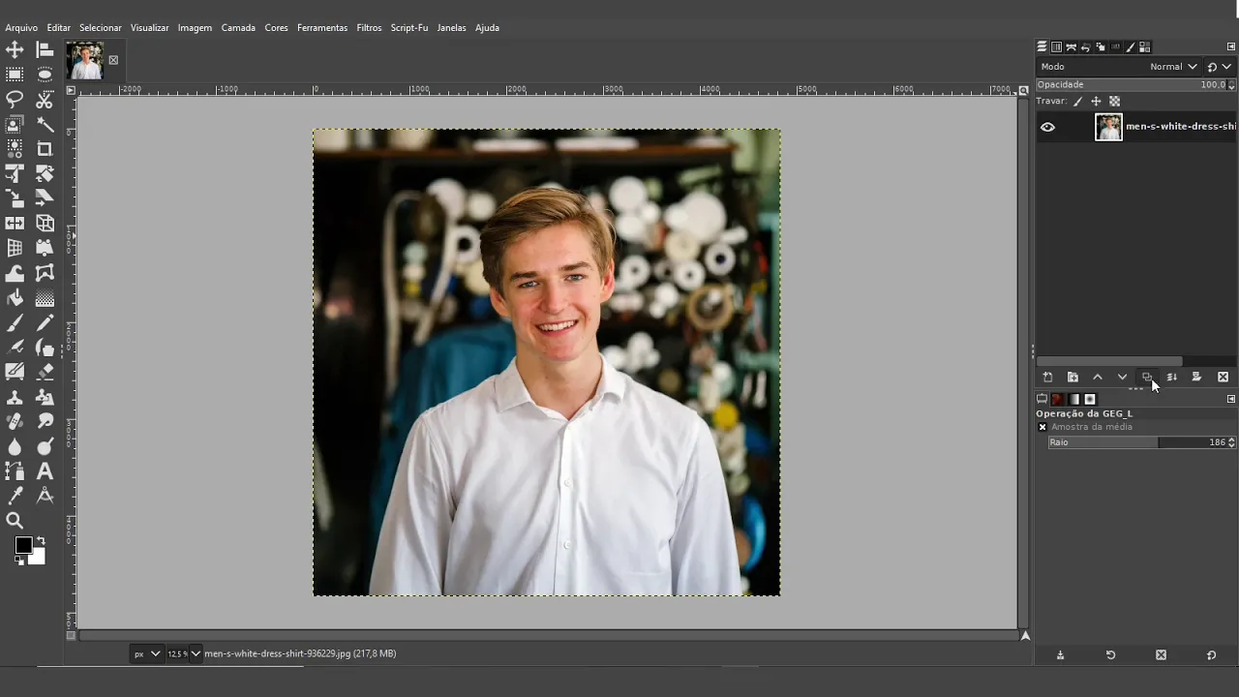
Task: Select the Rotate tool
Action: point(45,174)
